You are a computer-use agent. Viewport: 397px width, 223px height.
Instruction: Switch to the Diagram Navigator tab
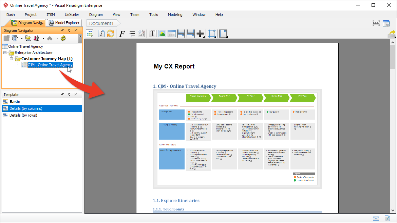click(x=28, y=23)
